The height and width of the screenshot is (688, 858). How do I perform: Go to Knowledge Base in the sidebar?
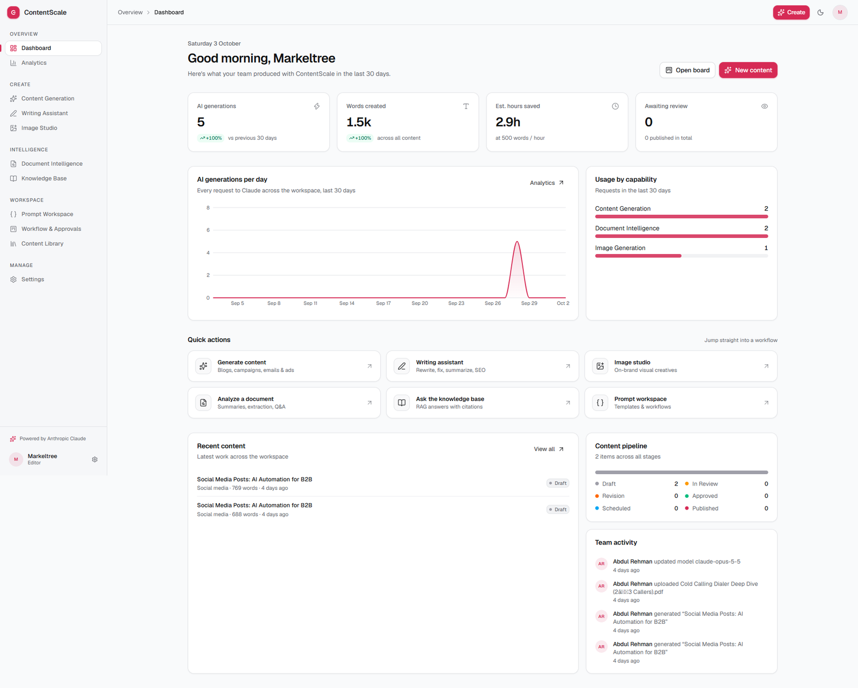(54, 178)
